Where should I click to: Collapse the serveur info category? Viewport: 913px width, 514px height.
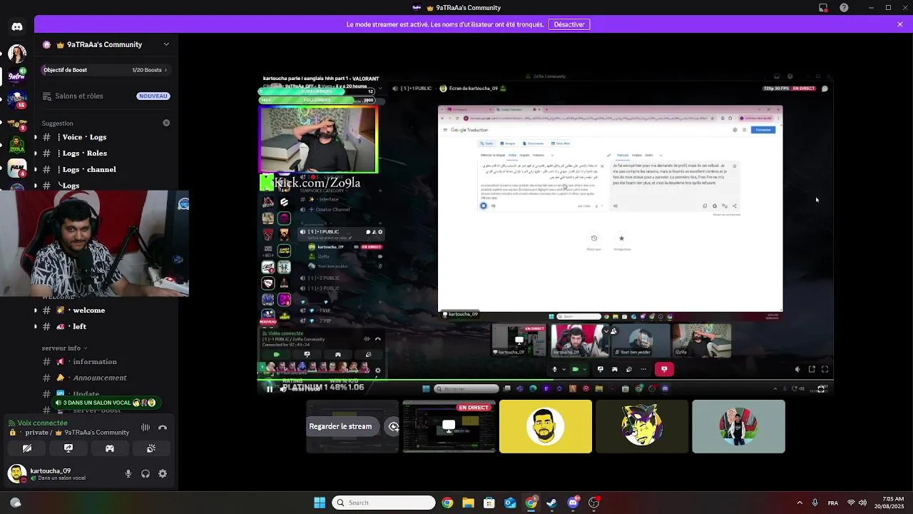point(64,348)
